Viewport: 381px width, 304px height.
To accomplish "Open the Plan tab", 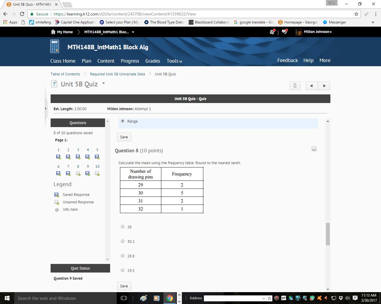I will click(x=87, y=61).
